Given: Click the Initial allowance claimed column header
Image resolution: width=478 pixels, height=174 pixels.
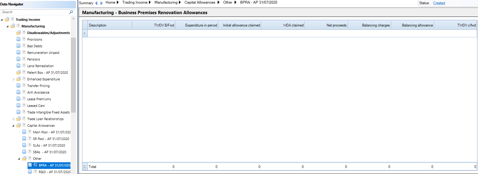Looking at the screenshot, I should pos(239,25).
